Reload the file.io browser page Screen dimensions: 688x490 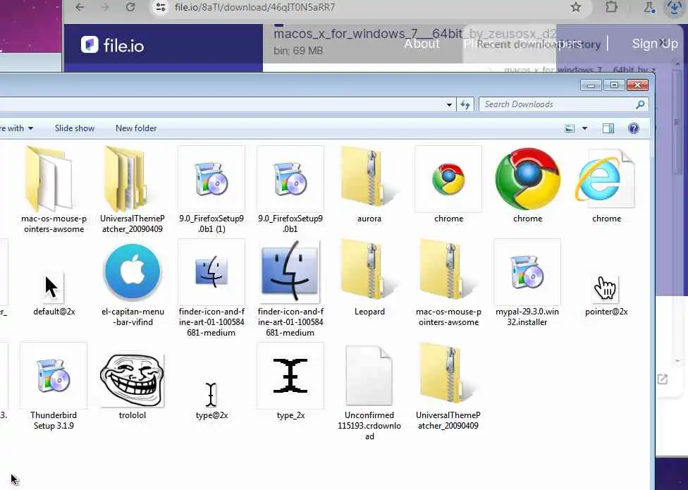coord(130,7)
